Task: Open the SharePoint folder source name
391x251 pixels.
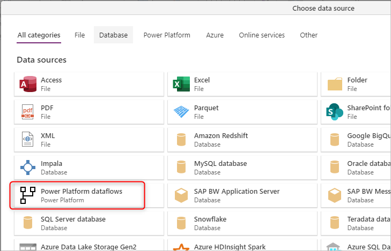Action: click(368, 108)
